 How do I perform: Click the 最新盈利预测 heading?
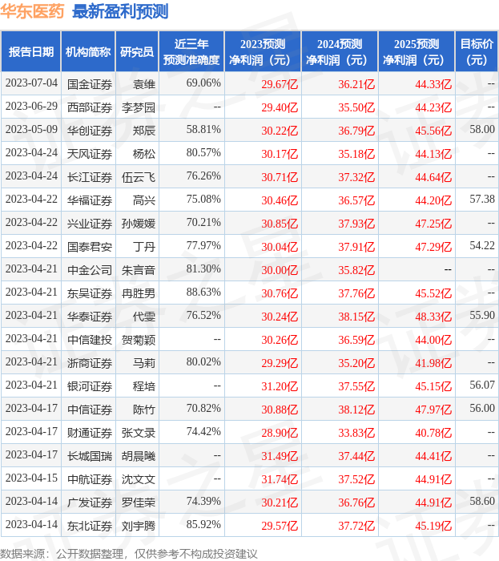tap(120, 11)
